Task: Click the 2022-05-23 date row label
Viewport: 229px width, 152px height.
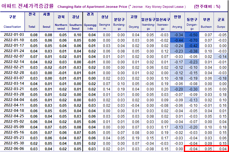Action: point(14,138)
